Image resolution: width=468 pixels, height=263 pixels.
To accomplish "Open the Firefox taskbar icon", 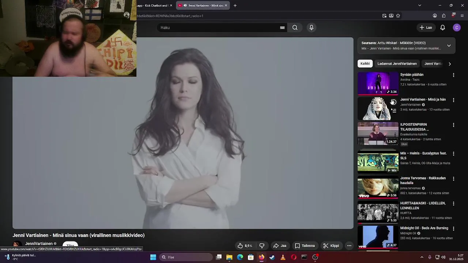I will [261, 257].
